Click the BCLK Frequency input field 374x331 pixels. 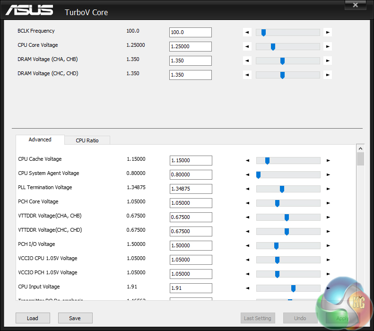click(190, 33)
